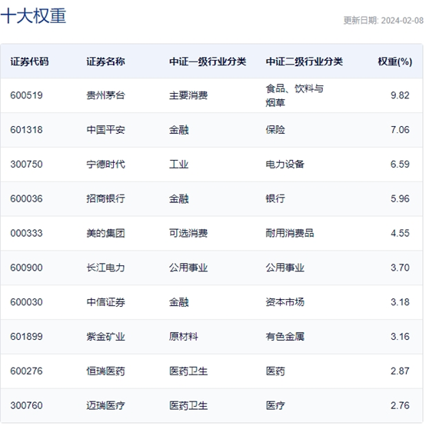
Task: Click 医疗 industry cell
Action: coord(275,406)
